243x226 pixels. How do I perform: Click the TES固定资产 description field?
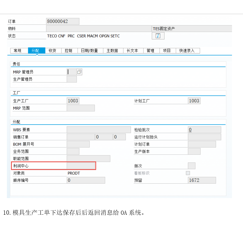click(x=192, y=29)
